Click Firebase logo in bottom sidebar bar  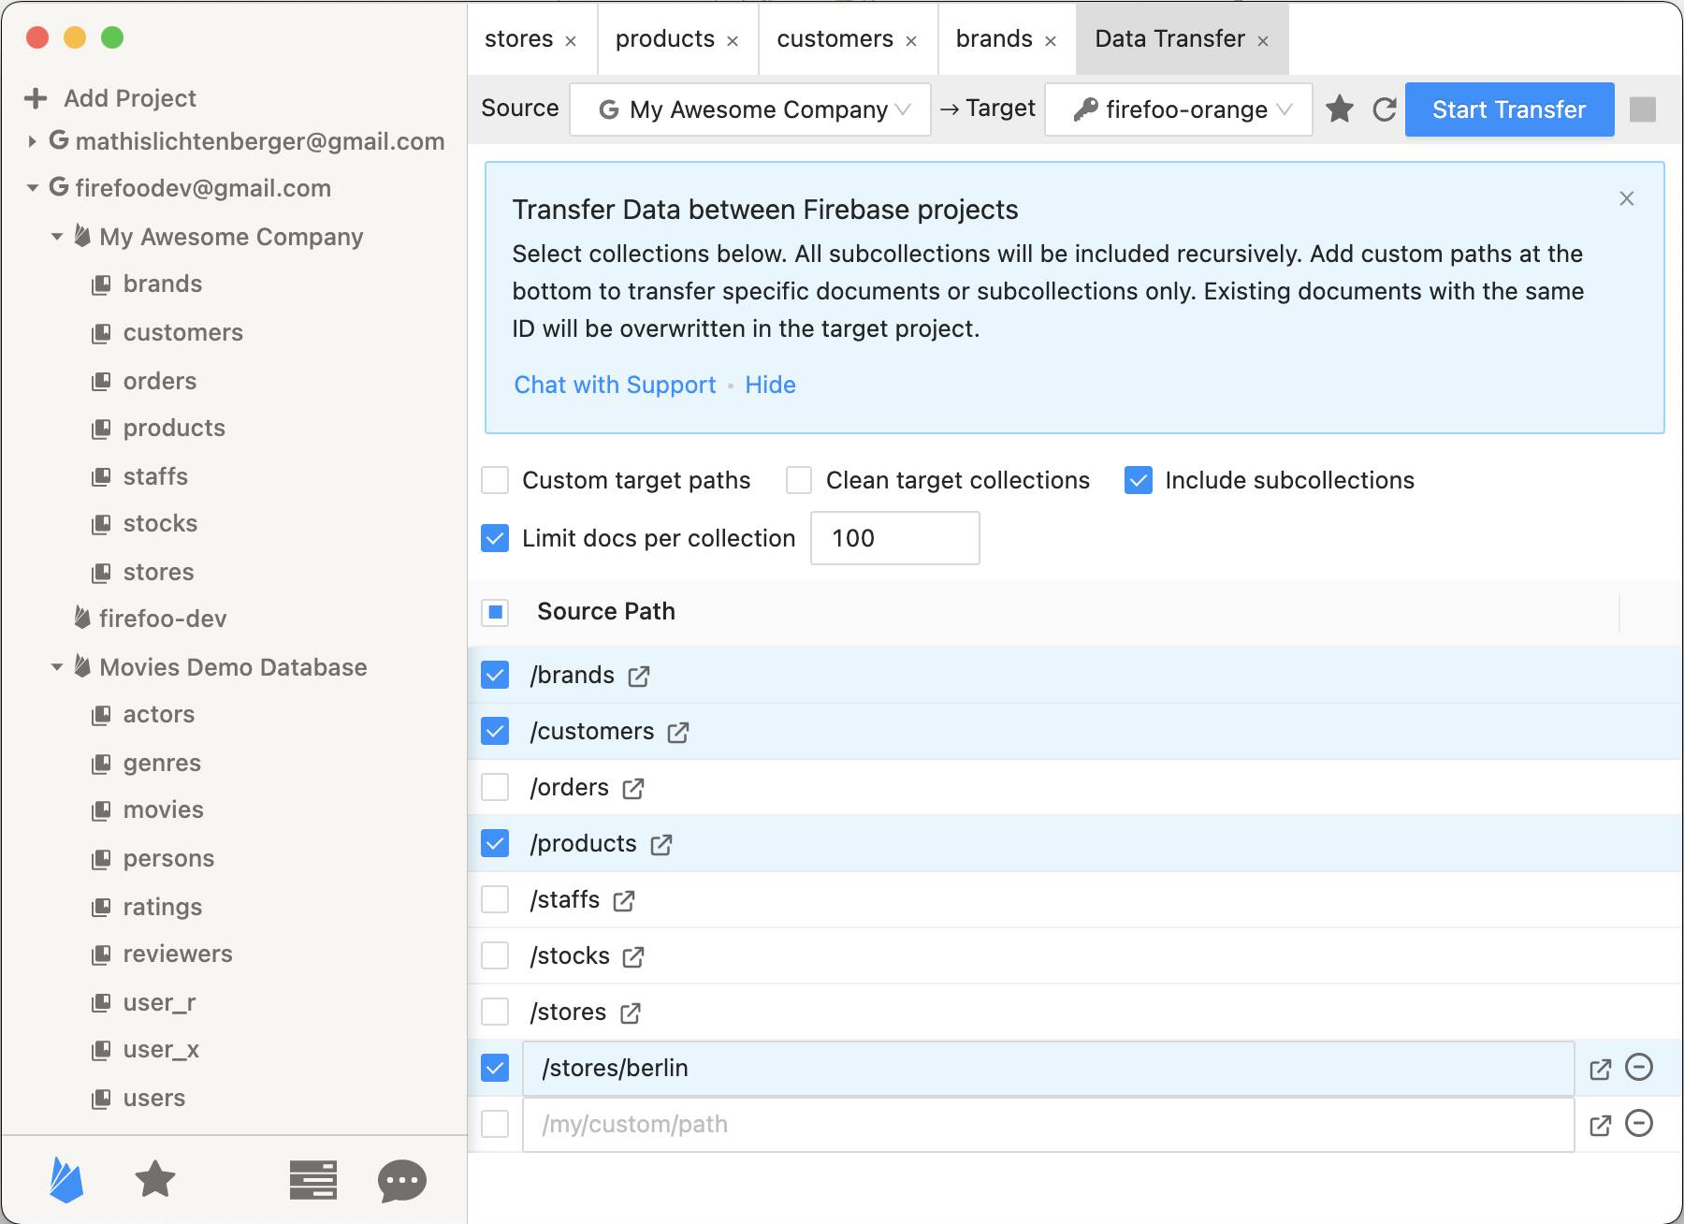[66, 1179]
